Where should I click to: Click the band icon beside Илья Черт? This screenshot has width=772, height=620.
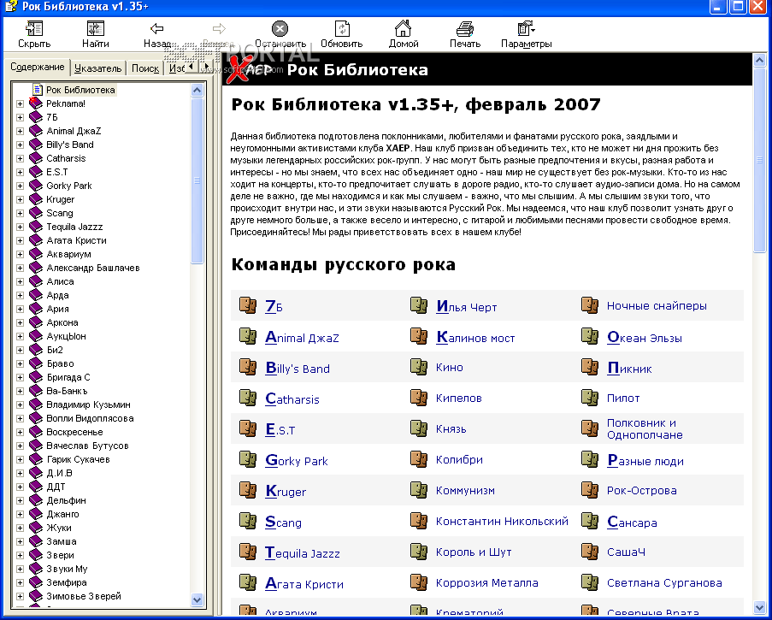pyautogui.click(x=419, y=306)
